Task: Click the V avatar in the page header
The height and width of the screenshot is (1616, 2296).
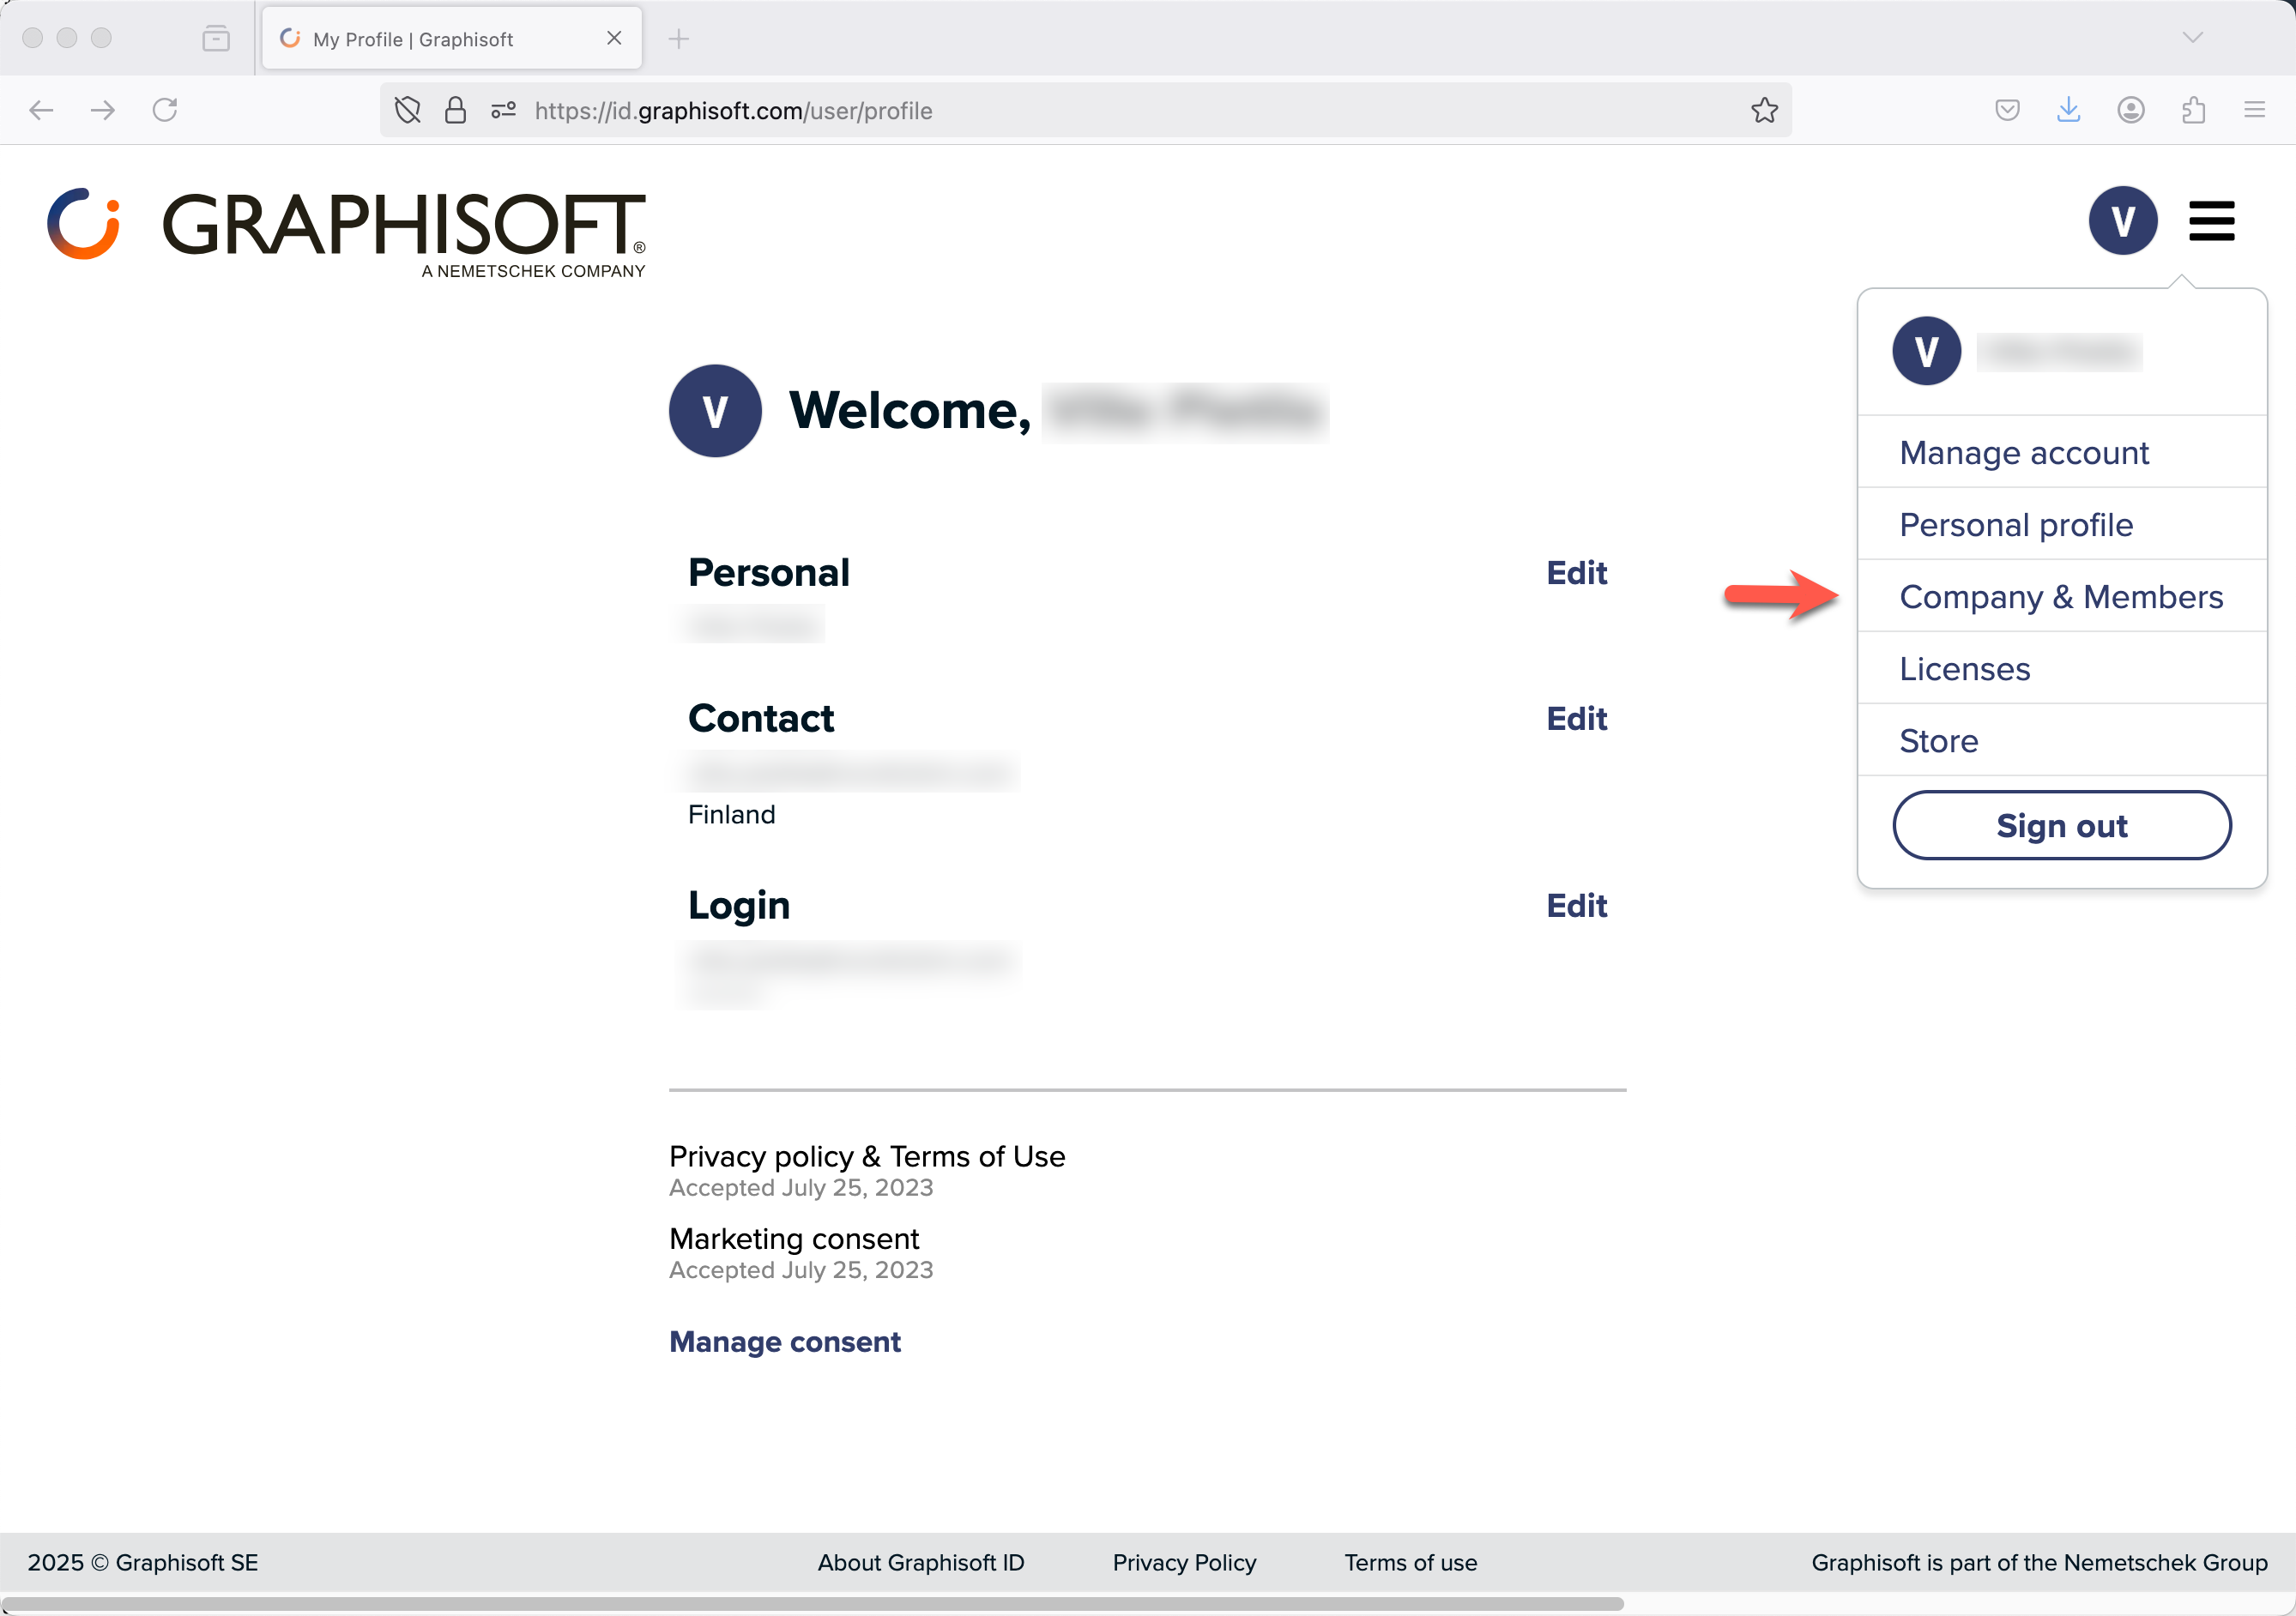Action: [x=2122, y=220]
